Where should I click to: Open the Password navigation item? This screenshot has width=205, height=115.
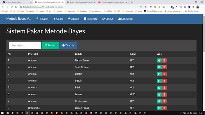(90, 19)
